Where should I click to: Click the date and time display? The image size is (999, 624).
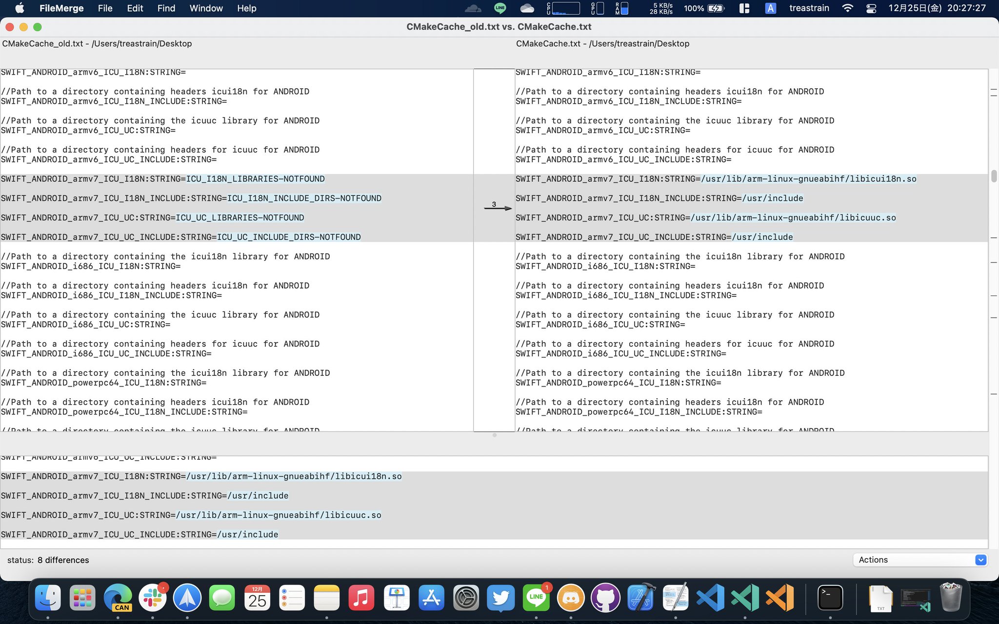[937, 8]
